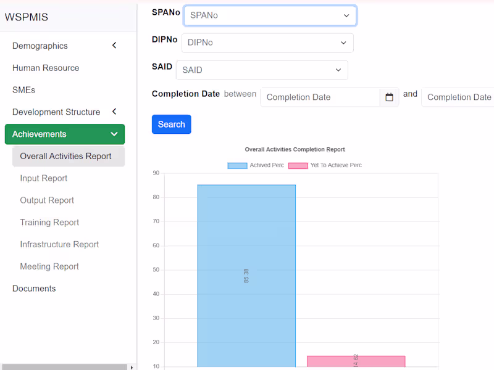
Task: Open the DIPNo combo box
Action: (x=268, y=43)
